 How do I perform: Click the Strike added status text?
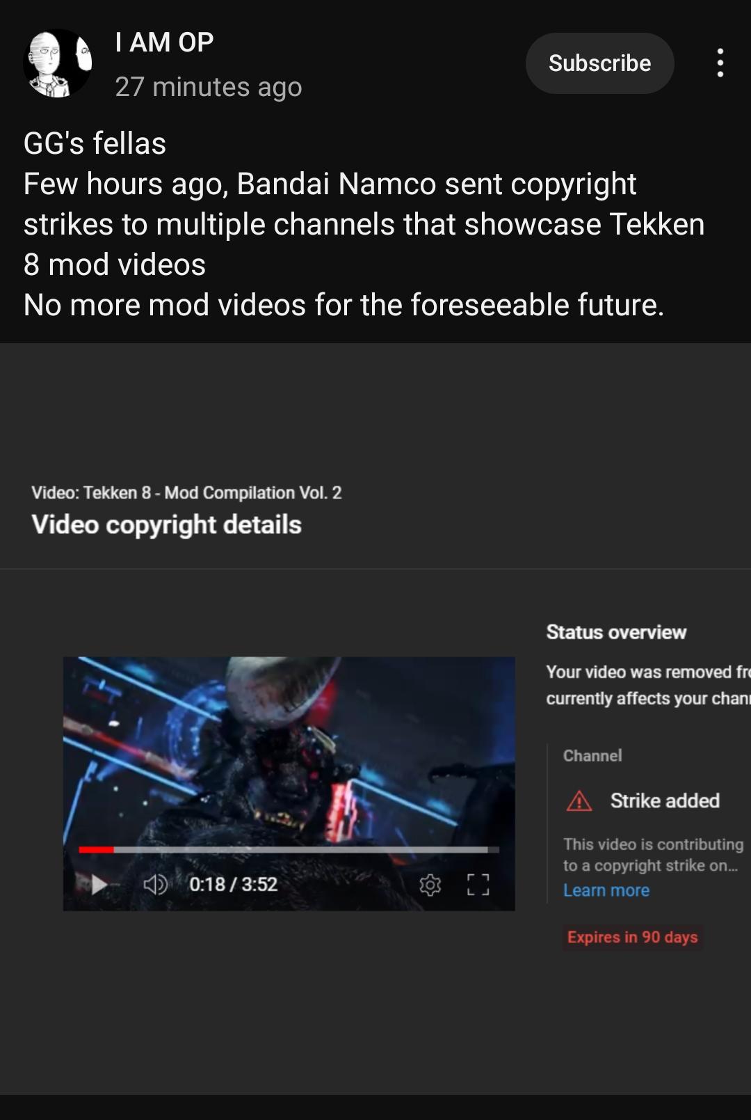tap(665, 801)
